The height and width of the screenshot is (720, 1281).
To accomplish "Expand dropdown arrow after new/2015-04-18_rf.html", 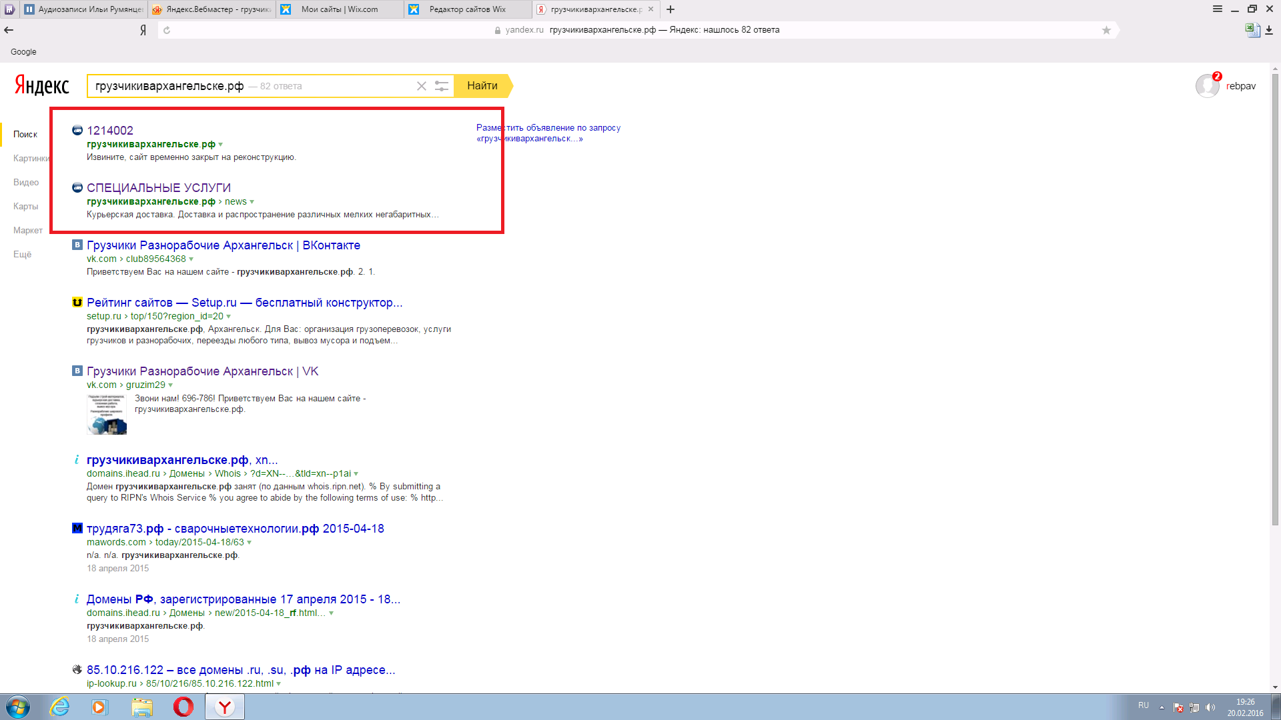I will coord(332,613).
